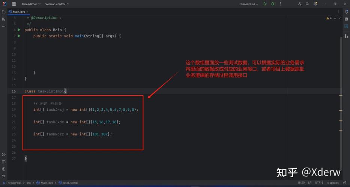350x187 pixels.
Task: Open the Terminal tool window icon
Action: 4,162
